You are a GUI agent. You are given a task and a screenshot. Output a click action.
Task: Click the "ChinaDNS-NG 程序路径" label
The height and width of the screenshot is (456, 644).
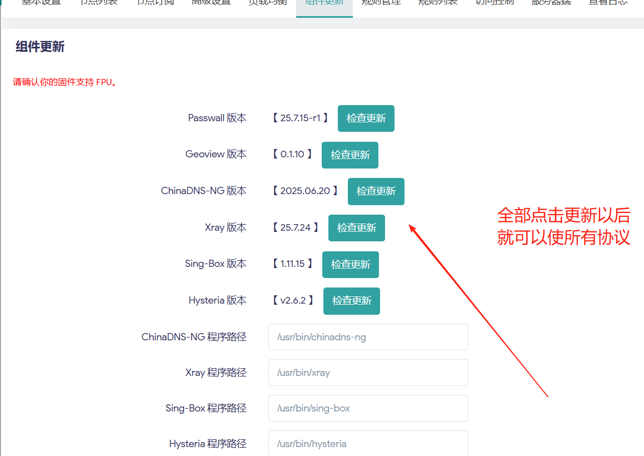tap(194, 337)
